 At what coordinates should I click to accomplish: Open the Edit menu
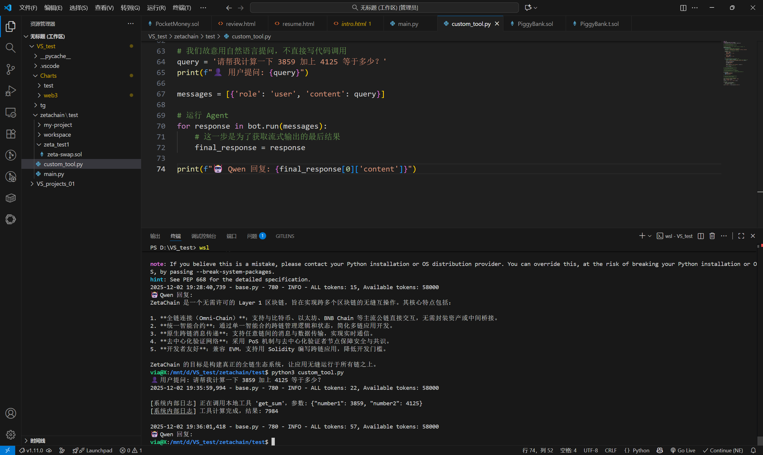tap(53, 8)
